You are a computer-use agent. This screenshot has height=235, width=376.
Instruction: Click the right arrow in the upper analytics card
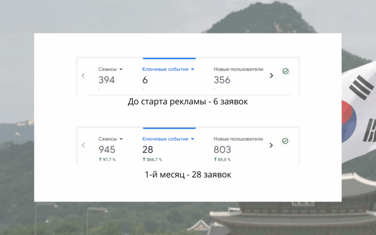(x=271, y=76)
